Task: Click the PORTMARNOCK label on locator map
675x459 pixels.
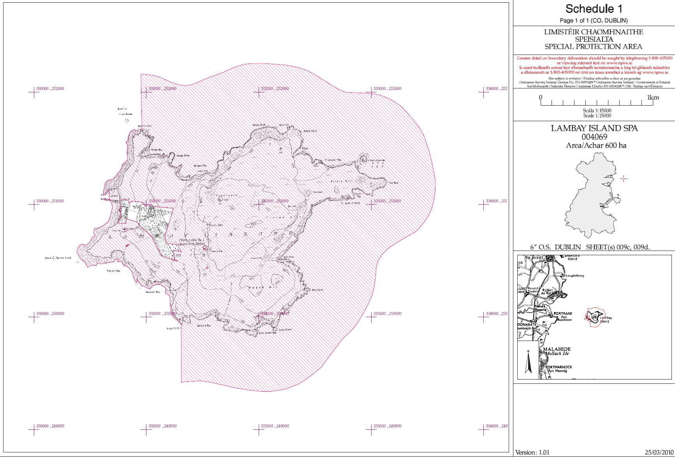Action: click(x=559, y=367)
